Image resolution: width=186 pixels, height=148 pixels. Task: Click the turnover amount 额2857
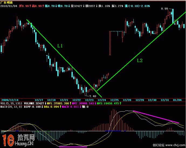point(90,6)
